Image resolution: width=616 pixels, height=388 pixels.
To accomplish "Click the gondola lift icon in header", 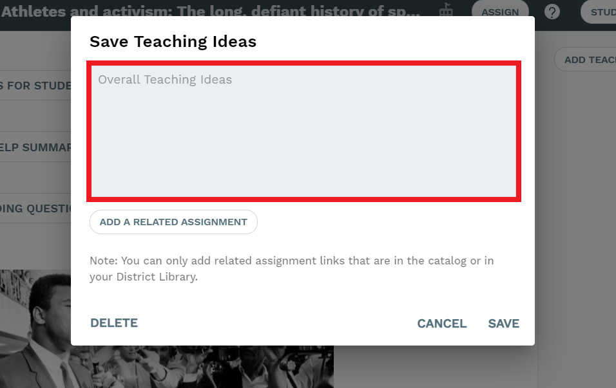I will point(445,10).
